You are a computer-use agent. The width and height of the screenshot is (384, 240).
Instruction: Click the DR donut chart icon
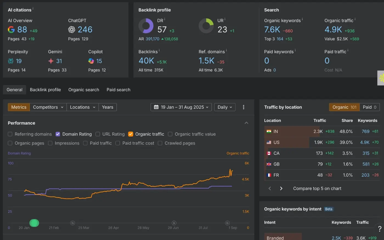pos(146,26)
